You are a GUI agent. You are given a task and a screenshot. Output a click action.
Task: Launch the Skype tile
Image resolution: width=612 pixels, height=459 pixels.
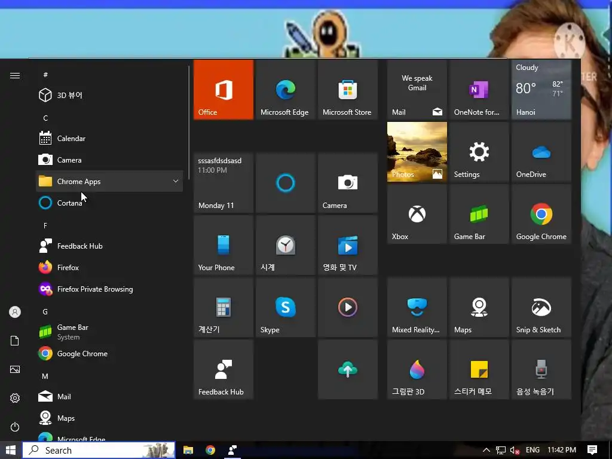coord(285,307)
